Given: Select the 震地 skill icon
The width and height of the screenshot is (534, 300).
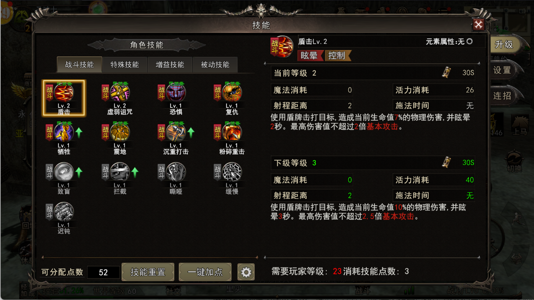Looking at the screenshot, I should click(x=120, y=132).
